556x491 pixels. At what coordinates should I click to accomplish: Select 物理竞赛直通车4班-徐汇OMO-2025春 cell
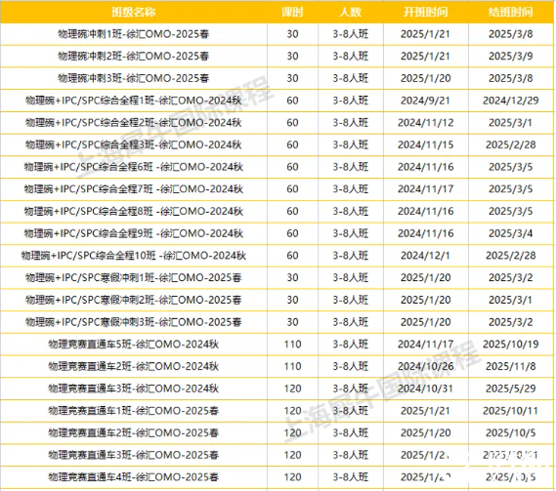coord(133,477)
